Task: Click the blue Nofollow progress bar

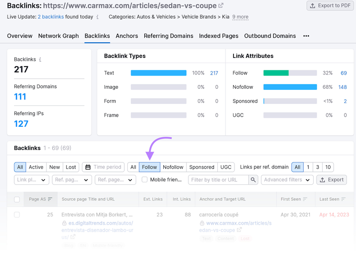Action: (290, 87)
